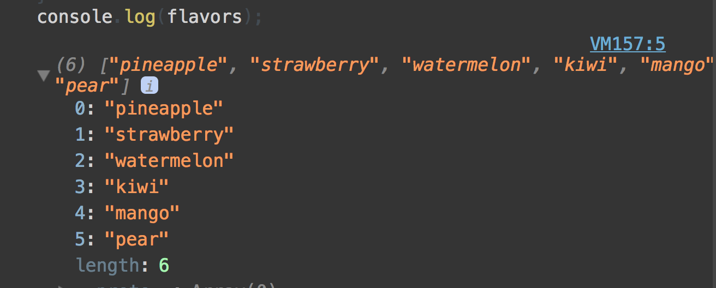This screenshot has width=716, height=288.
Task: Click the length property name
Action: click(x=108, y=265)
